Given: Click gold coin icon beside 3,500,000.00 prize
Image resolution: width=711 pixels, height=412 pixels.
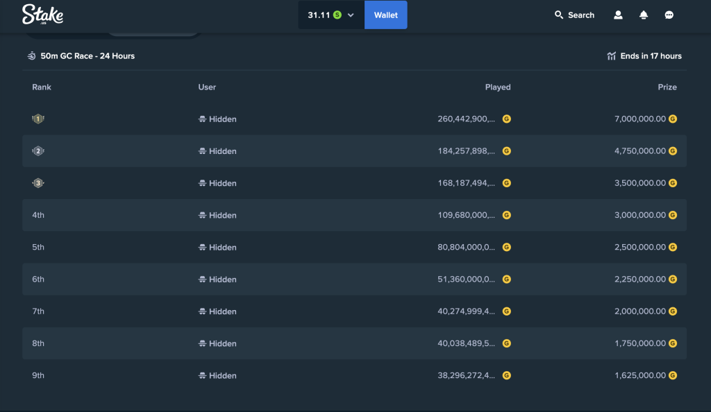Looking at the screenshot, I should tap(673, 183).
